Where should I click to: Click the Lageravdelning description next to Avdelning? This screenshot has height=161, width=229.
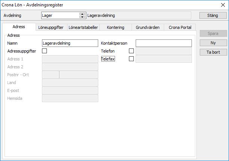[139, 15]
